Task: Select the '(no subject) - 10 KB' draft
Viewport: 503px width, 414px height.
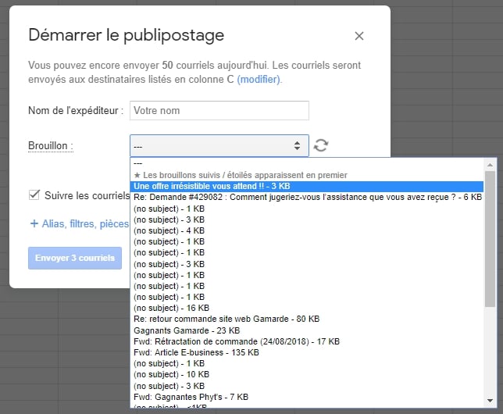Action: pyautogui.click(x=169, y=375)
